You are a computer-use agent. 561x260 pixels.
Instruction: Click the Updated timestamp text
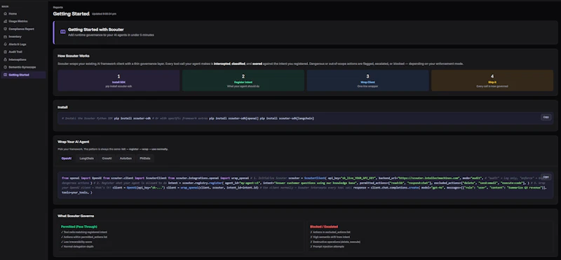(104, 14)
